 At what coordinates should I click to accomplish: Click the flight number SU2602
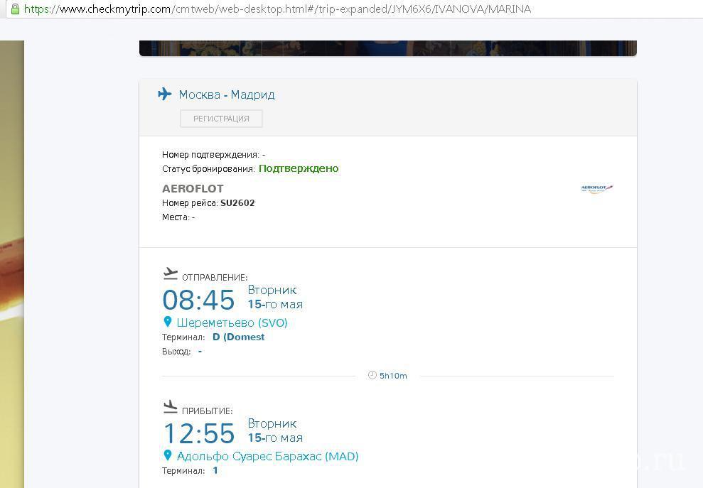coord(237,203)
